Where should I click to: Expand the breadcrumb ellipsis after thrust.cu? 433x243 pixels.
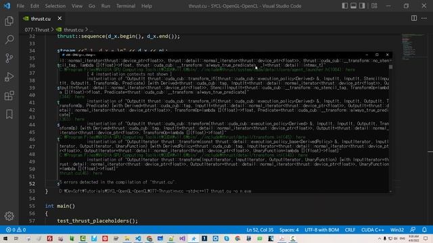point(91,30)
